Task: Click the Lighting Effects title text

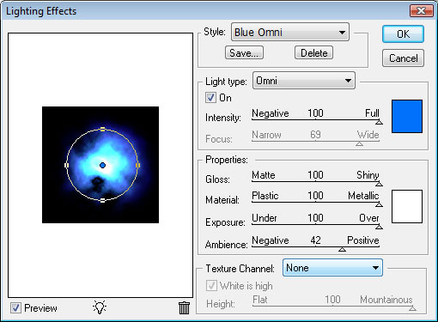Action: point(41,11)
